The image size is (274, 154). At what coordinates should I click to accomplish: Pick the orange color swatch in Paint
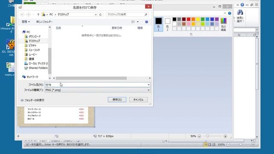(193, 19)
